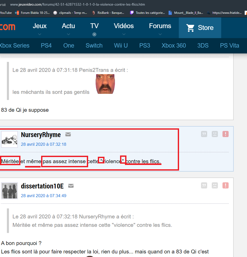Viewport: 247px width, 257px height.
Task: Click the TV live indicator dot
Action: 94,35
